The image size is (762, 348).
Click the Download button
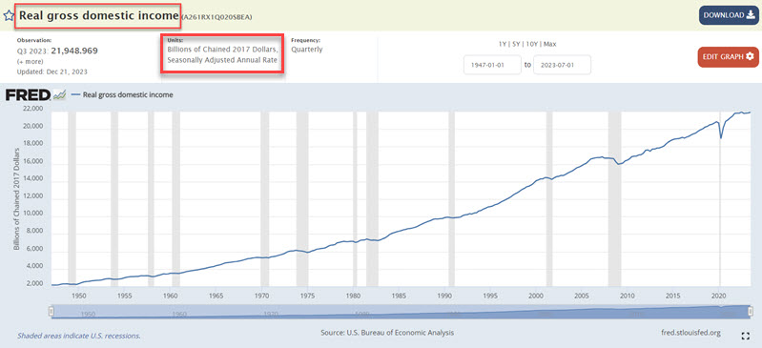[x=728, y=15]
